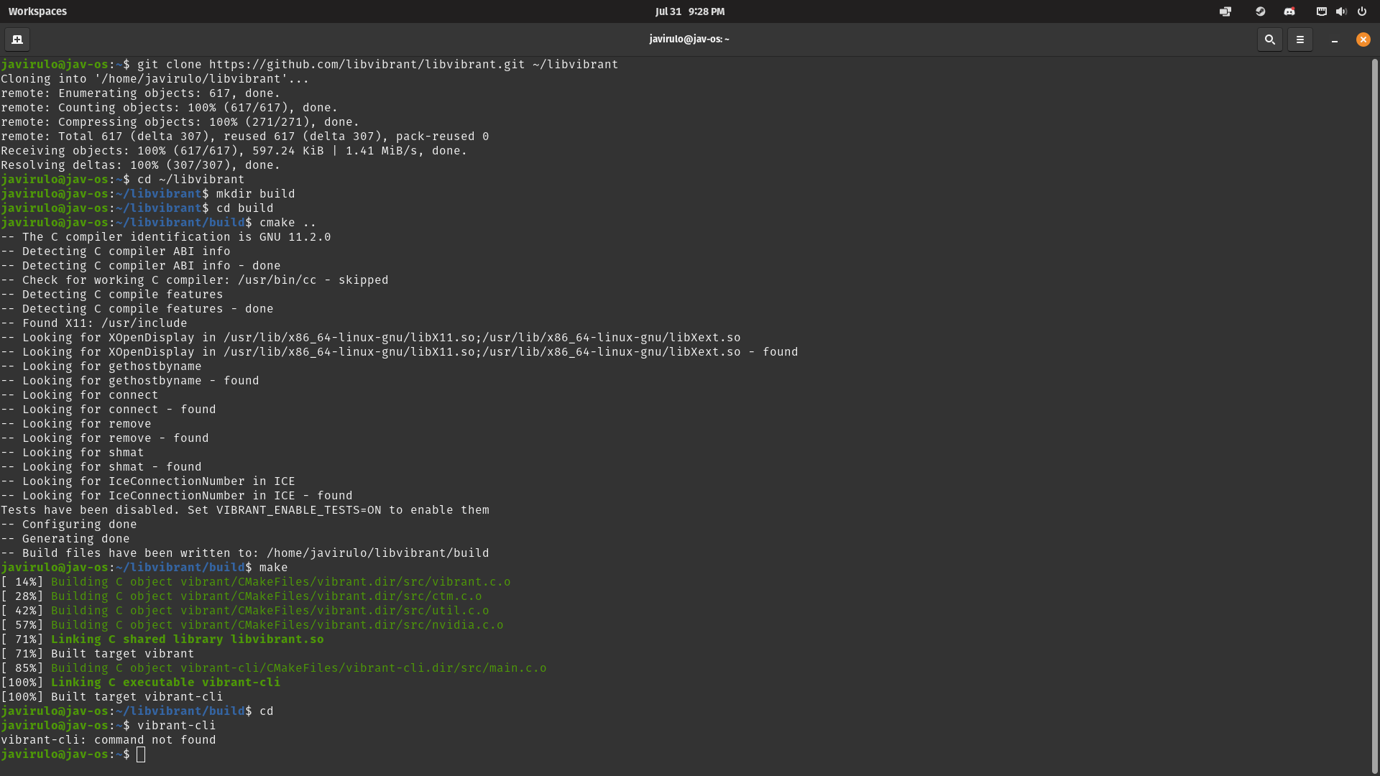1380x776 pixels.
Task: Open the volume control indicator
Action: 1341,11
